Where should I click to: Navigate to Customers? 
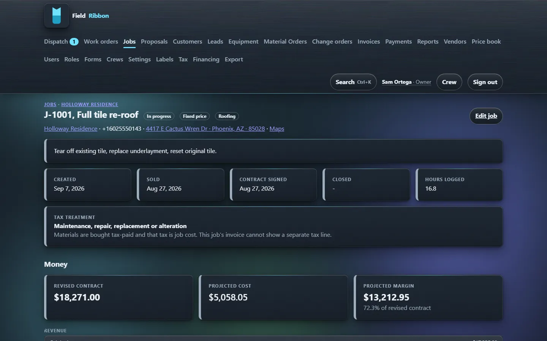(187, 42)
